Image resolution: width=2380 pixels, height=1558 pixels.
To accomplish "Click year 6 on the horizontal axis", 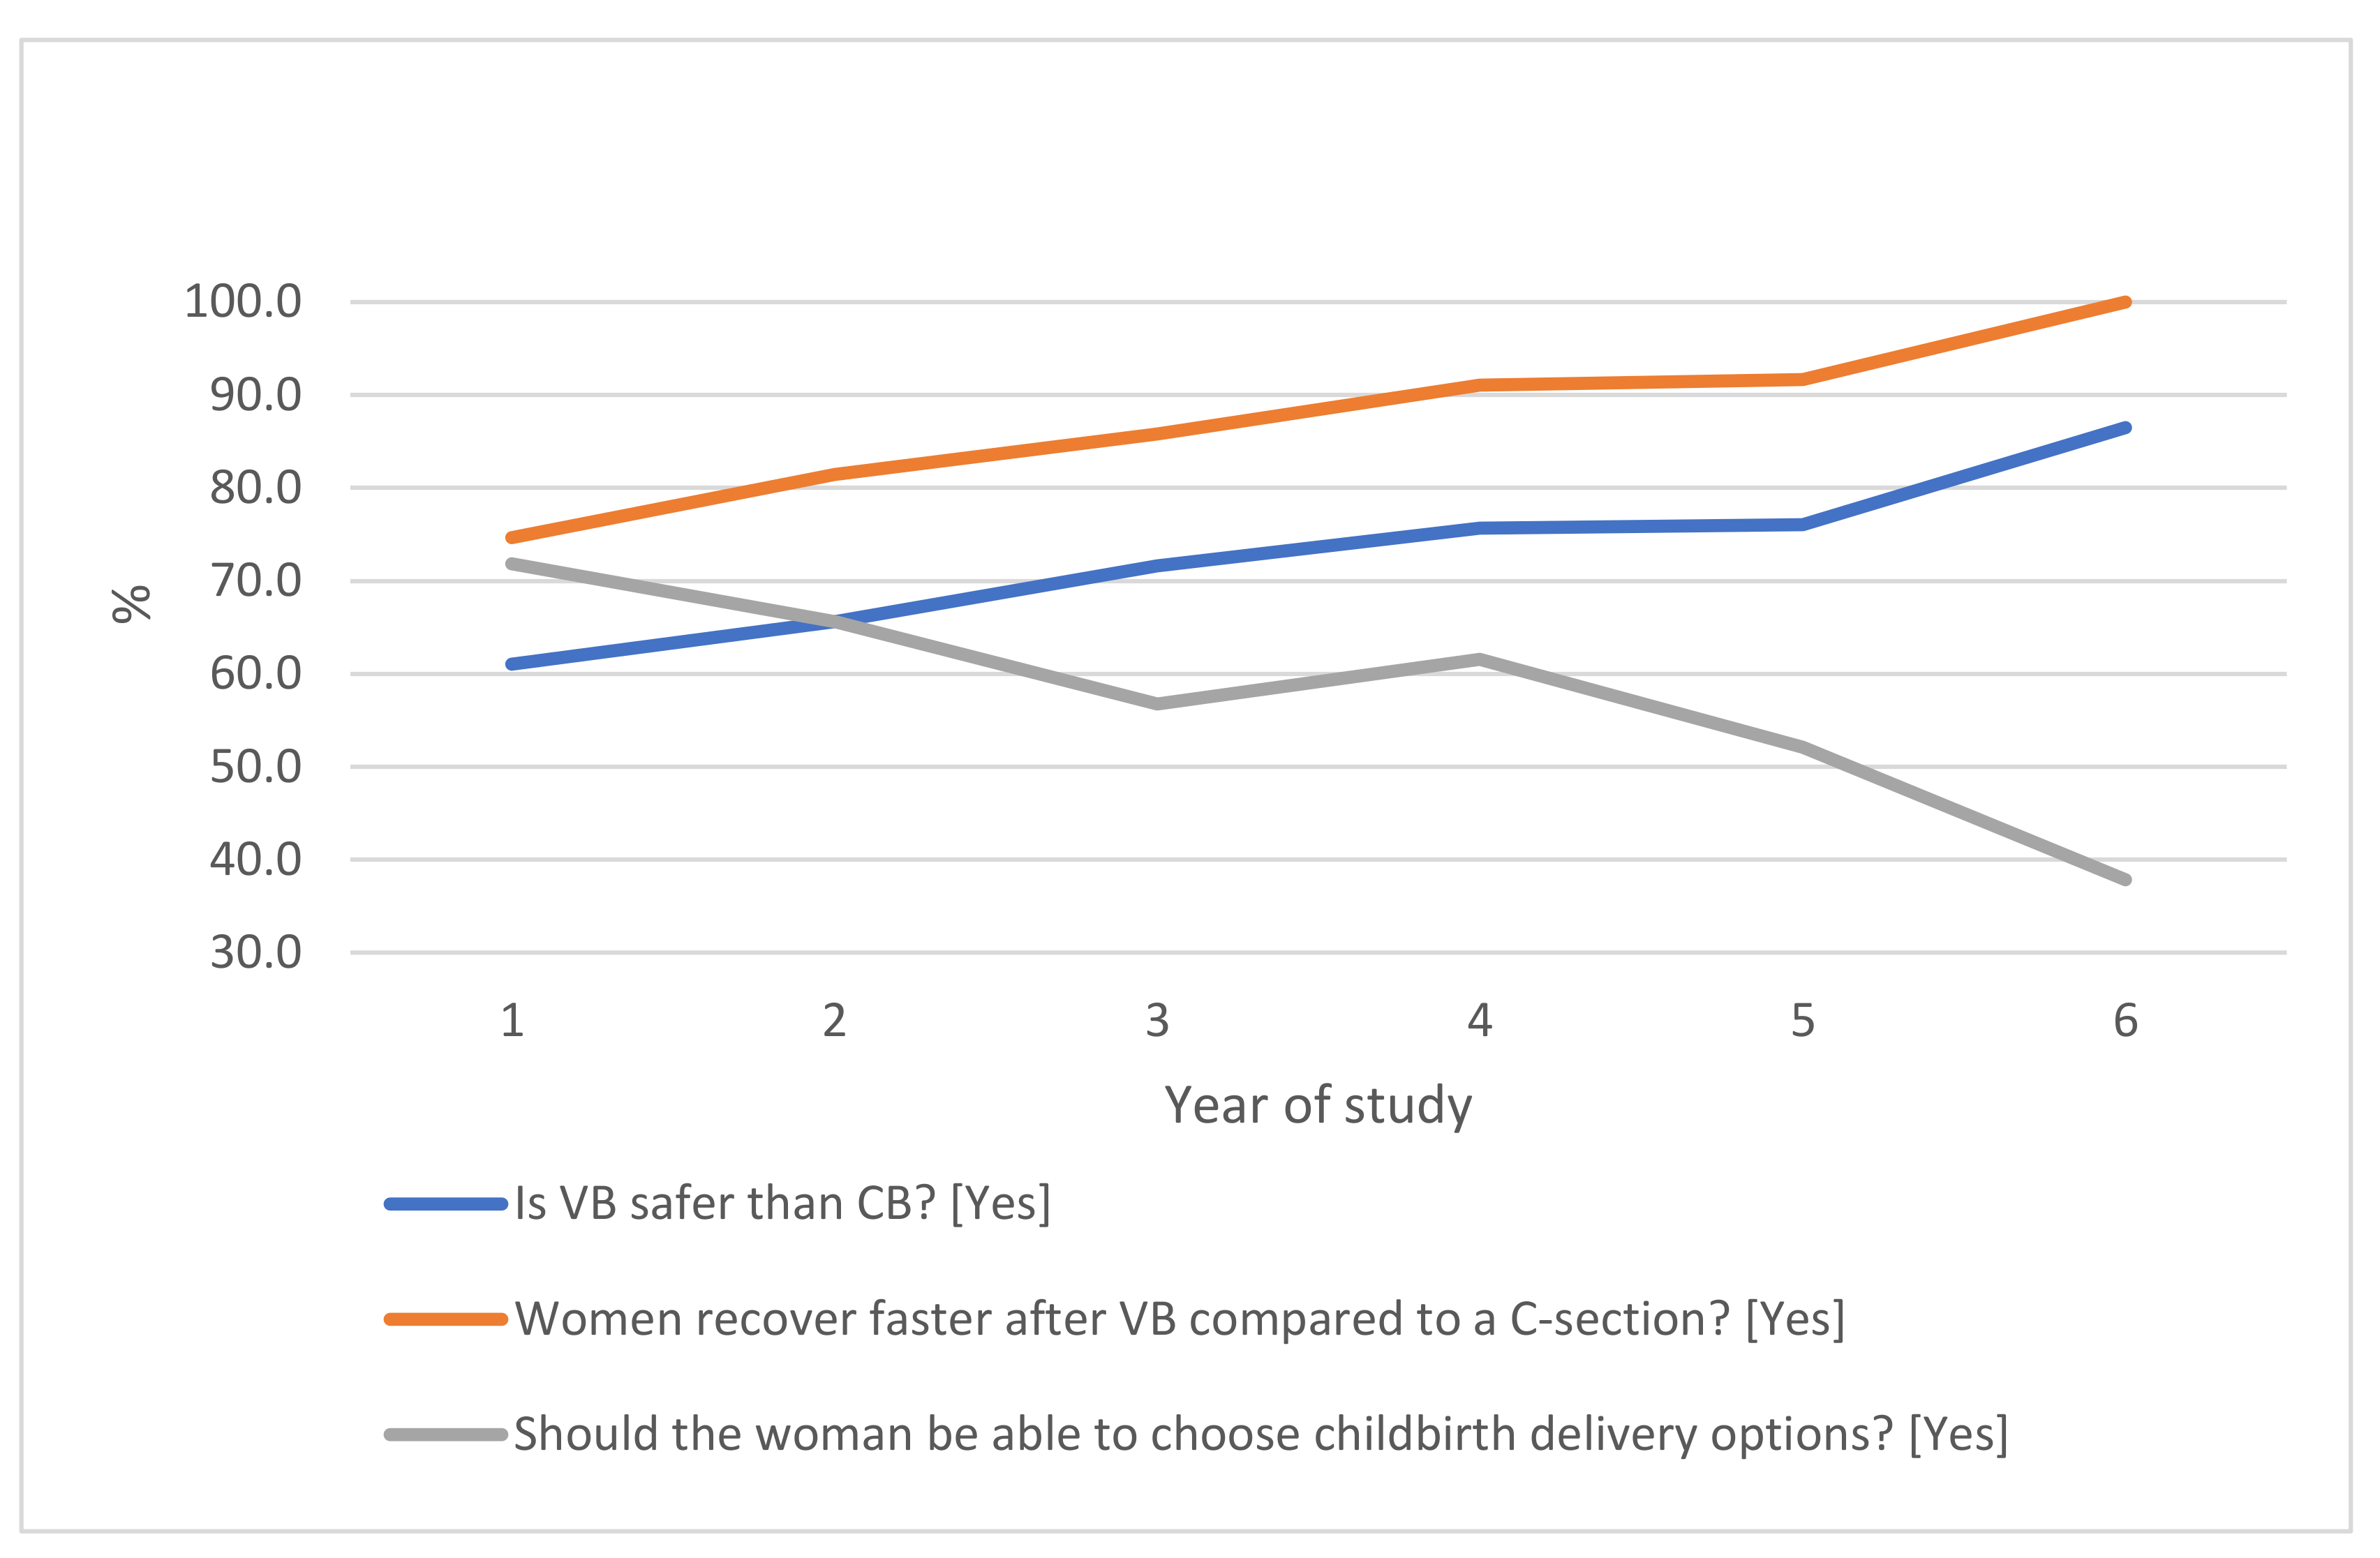I will tap(2125, 1021).
